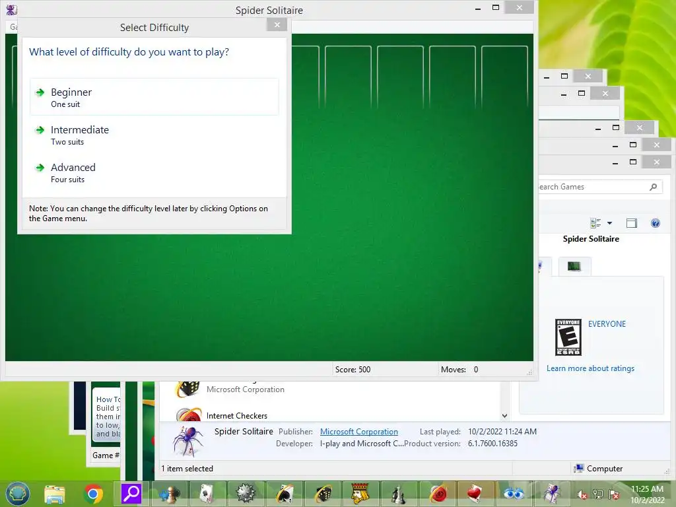Image resolution: width=676 pixels, height=507 pixels.
Task: Switch to Minesweeper mine taskbar icon
Action: coord(246,494)
